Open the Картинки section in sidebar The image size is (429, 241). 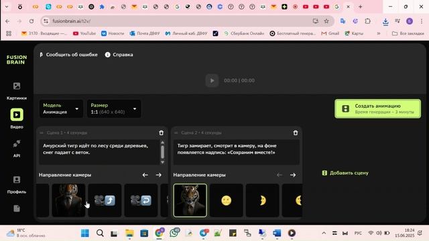(17, 91)
